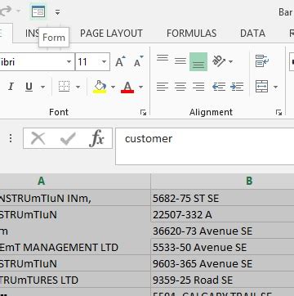Select cell '9359-25 Road SE'

click(x=222, y=280)
